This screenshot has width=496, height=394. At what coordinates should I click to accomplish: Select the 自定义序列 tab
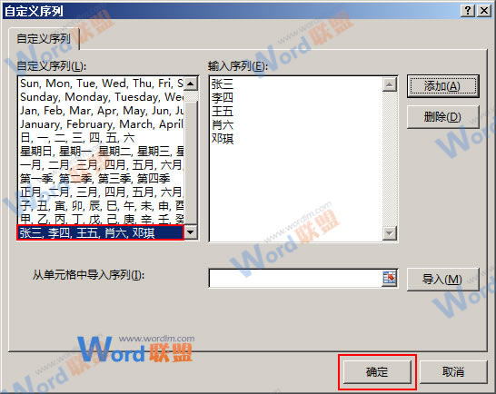point(44,39)
